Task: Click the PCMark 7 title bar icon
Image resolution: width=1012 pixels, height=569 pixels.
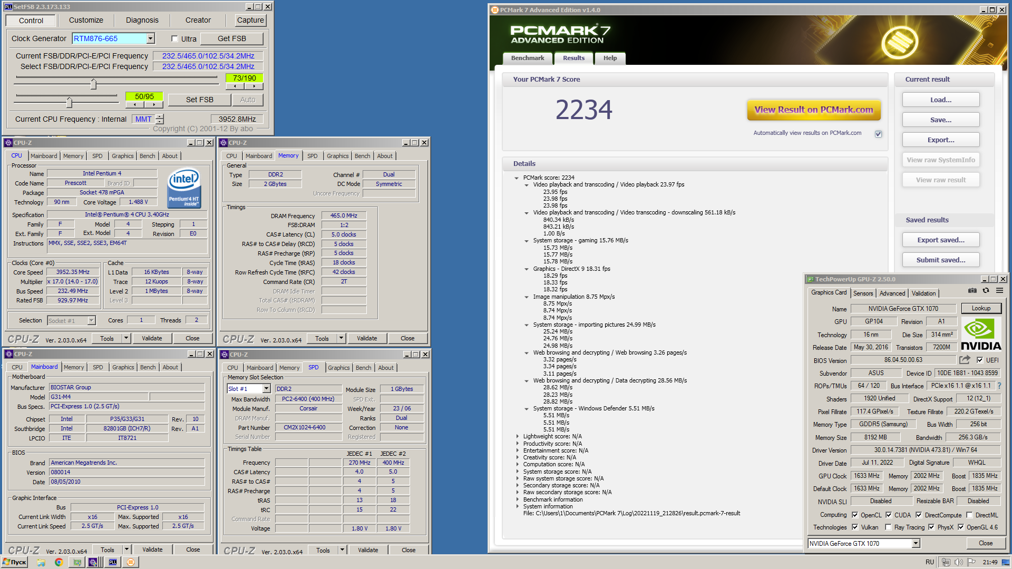Action: tap(494, 10)
